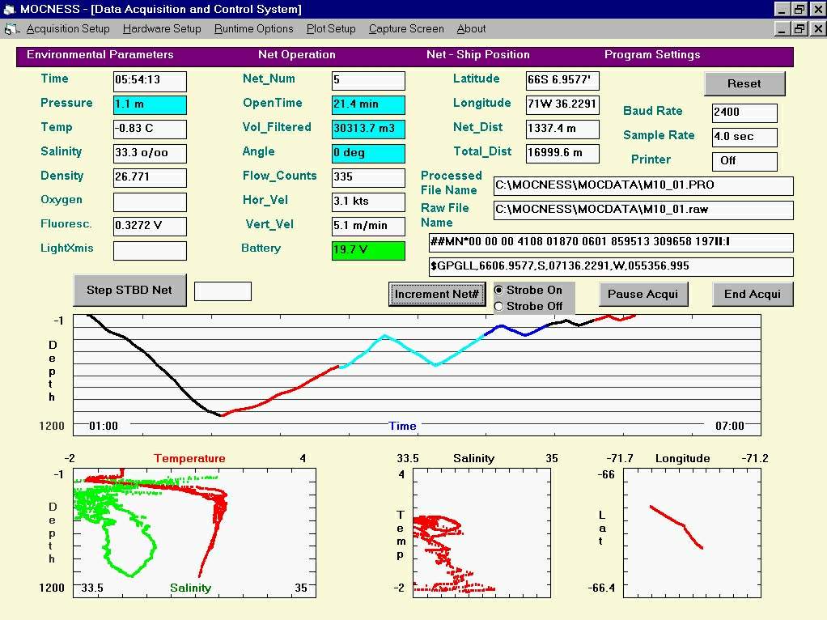Click the Hor_Vel value 3.1 kts
This screenshot has height=620, width=827.
(368, 202)
